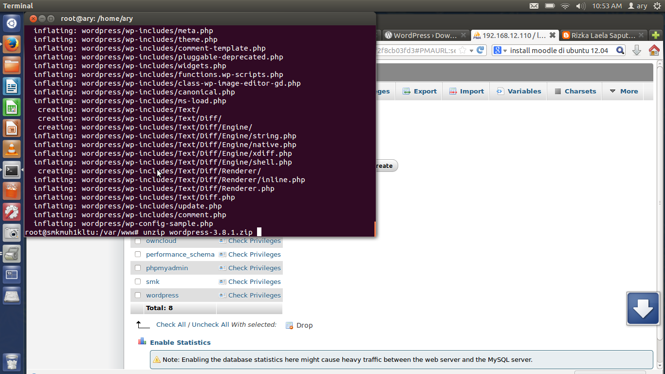Switch to the Rizka Laela Saput Blogger tab
The height and width of the screenshot is (374, 665).
(x=604, y=35)
